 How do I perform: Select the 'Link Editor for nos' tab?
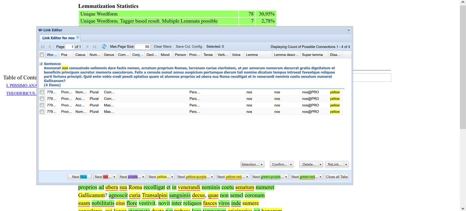click(x=58, y=38)
